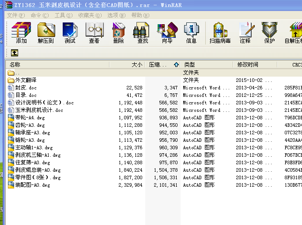Click the 注释 (Comment) toolbar icon
This screenshot has width=302, height=225.
245,33
